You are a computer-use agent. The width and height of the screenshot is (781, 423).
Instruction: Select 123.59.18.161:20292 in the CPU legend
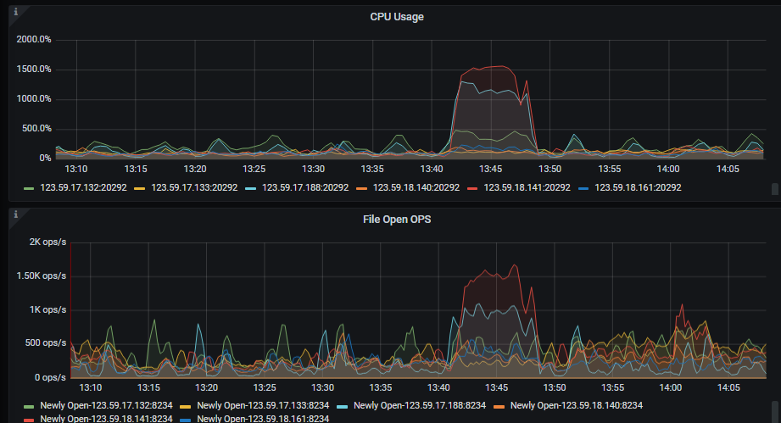tap(638, 187)
